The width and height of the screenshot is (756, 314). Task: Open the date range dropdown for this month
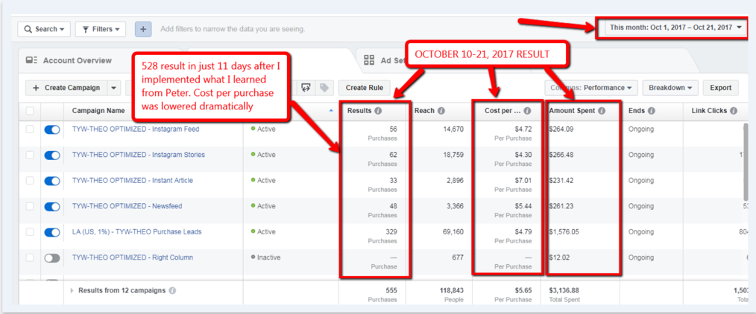(x=675, y=28)
